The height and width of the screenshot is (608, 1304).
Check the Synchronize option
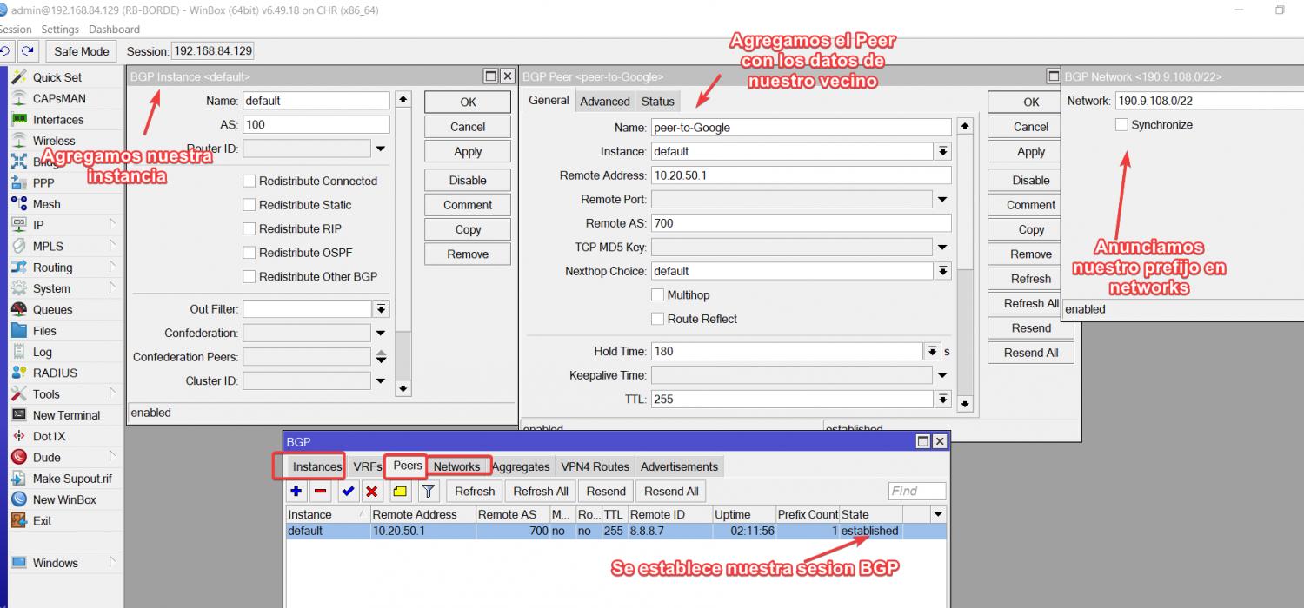pyautogui.click(x=1121, y=125)
